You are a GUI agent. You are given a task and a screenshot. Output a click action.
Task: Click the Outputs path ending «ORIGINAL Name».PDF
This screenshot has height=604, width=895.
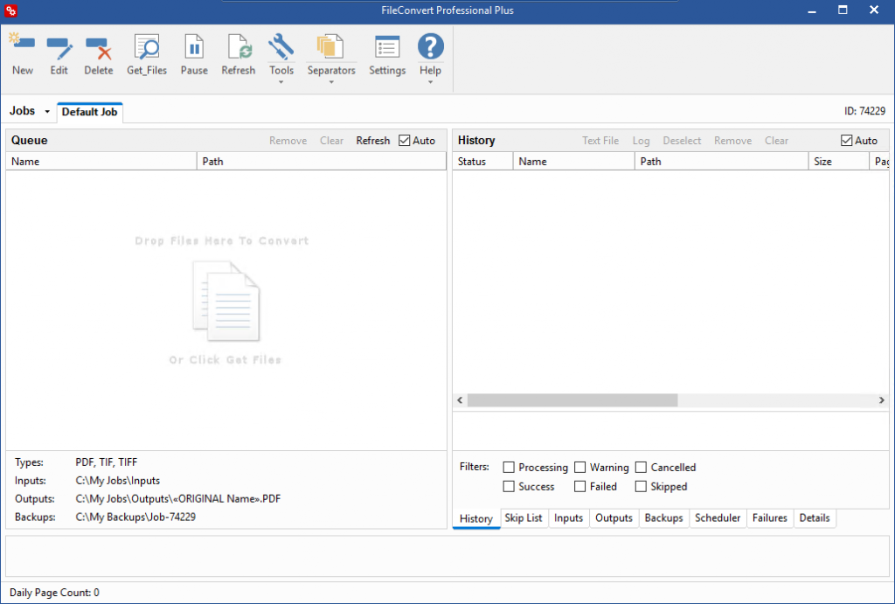tap(178, 499)
